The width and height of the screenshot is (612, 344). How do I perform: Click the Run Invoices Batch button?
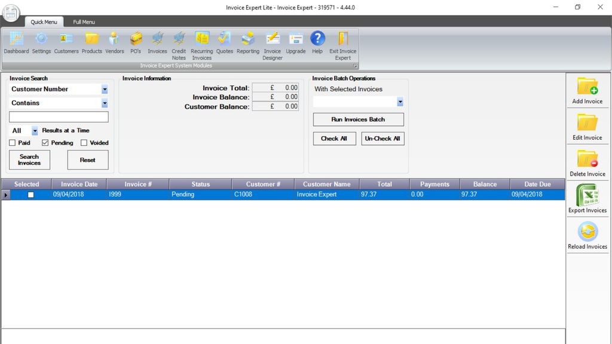pos(357,119)
